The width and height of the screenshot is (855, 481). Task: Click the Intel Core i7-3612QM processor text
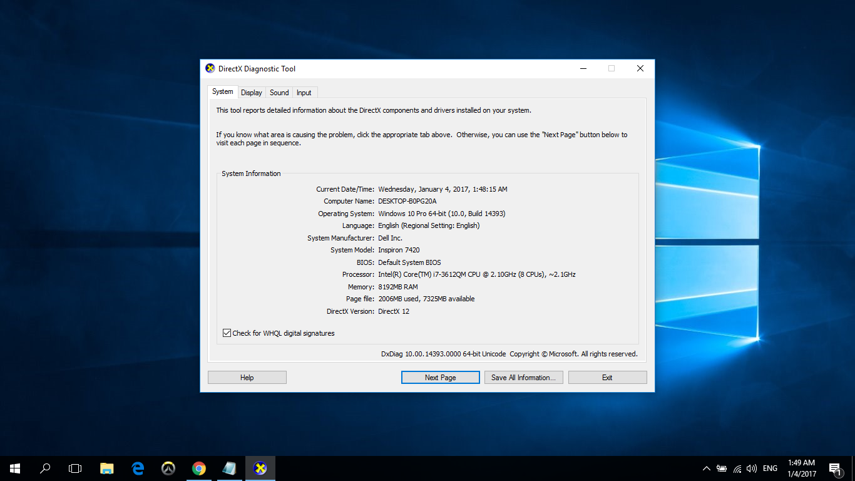point(477,274)
